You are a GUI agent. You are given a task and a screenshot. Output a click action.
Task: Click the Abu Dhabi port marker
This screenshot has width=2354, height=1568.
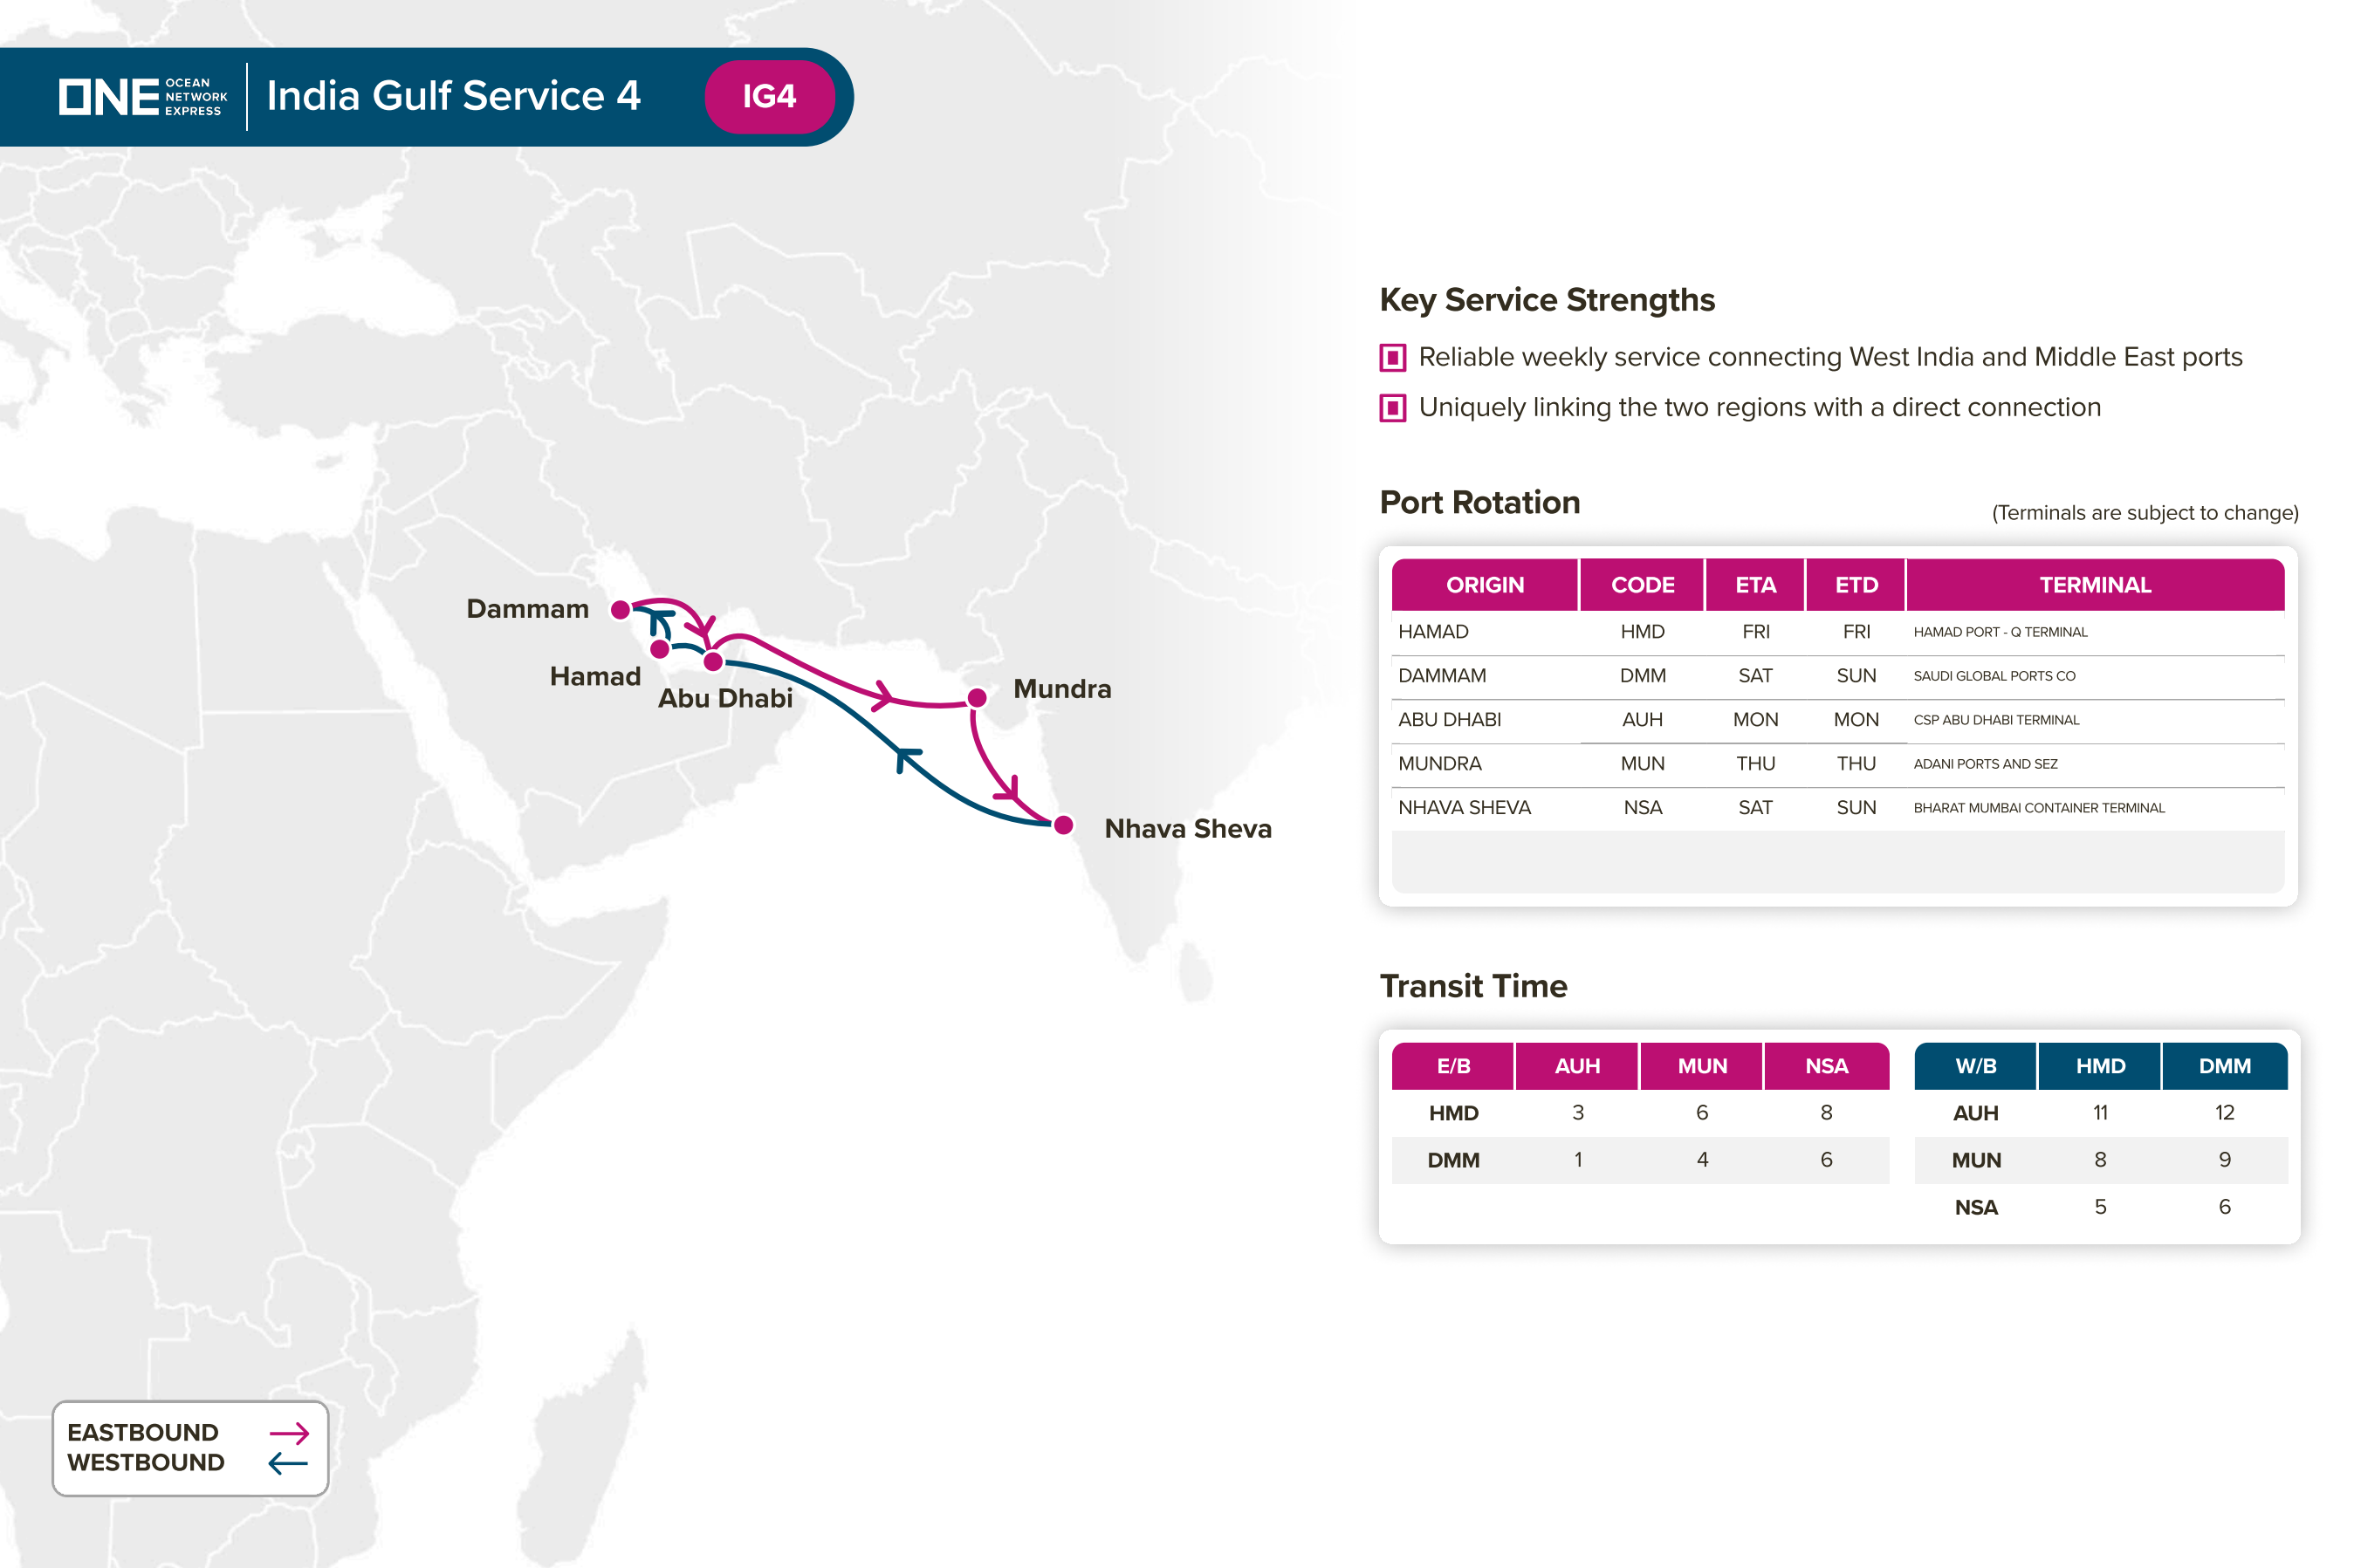(x=713, y=661)
